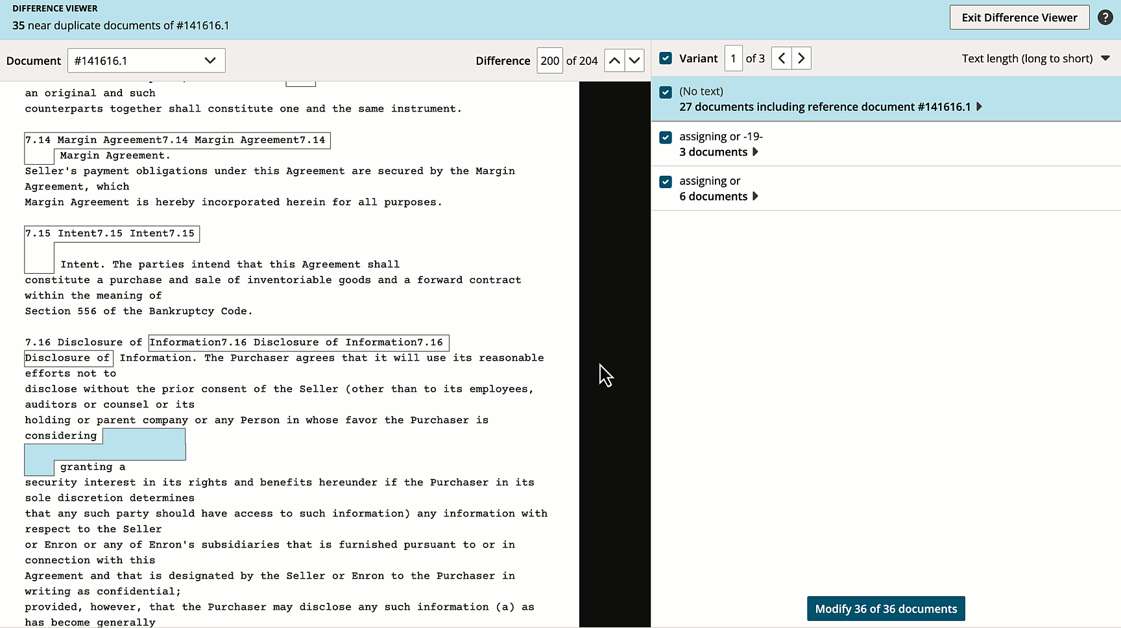The height and width of the screenshot is (628, 1121).
Task: Navigate to the previous variant using the left chevron
Action: tap(781, 58)
